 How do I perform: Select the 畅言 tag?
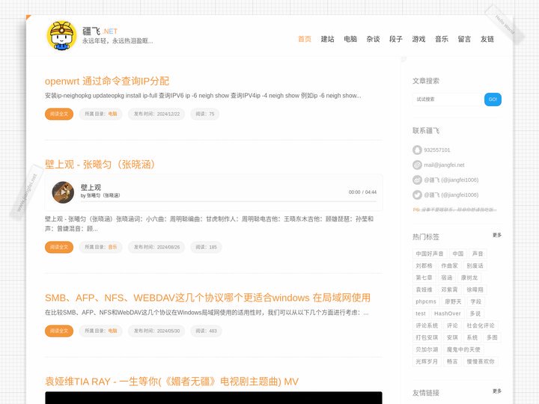click(452, 361)
